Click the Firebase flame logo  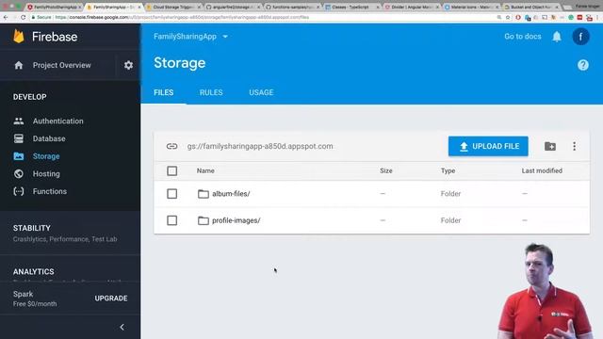click(19, 36)
